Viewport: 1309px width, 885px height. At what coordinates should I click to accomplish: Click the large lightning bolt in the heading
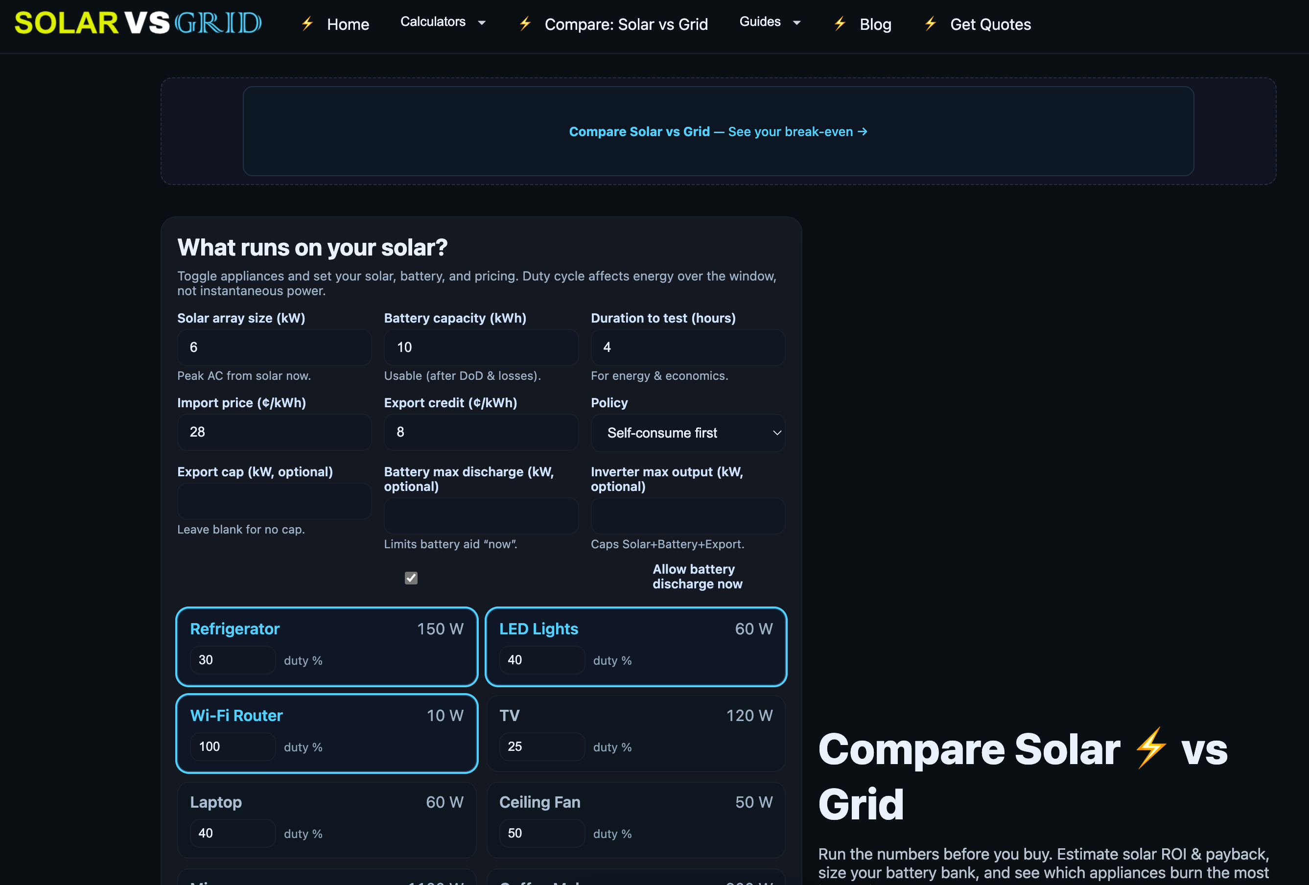[x=1150, y=748]
